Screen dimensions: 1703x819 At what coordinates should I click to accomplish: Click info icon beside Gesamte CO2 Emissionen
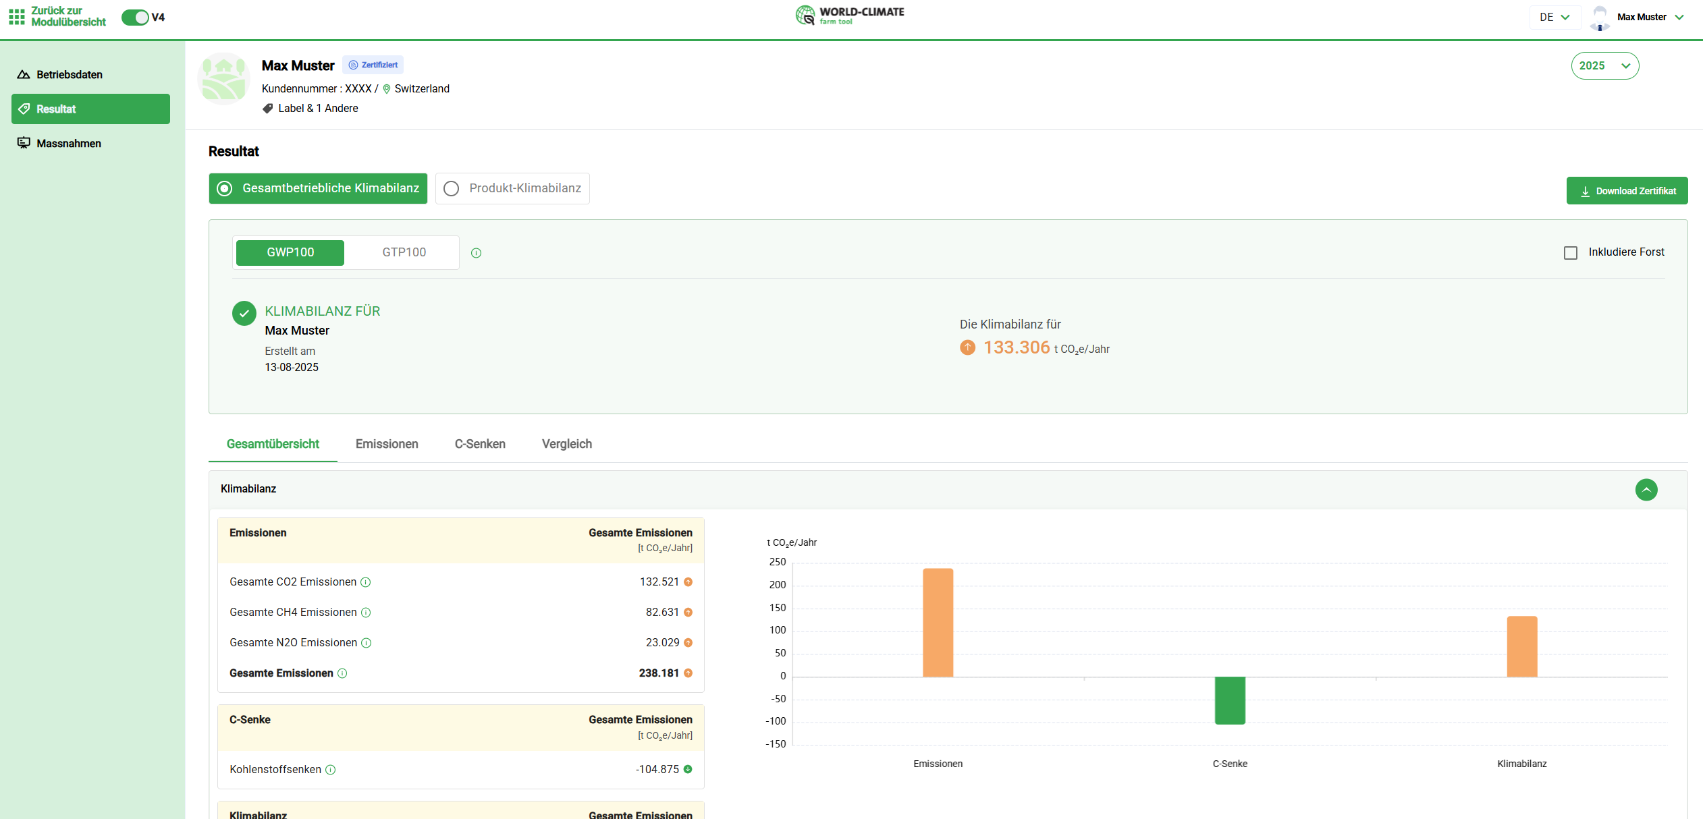(366, 582)
